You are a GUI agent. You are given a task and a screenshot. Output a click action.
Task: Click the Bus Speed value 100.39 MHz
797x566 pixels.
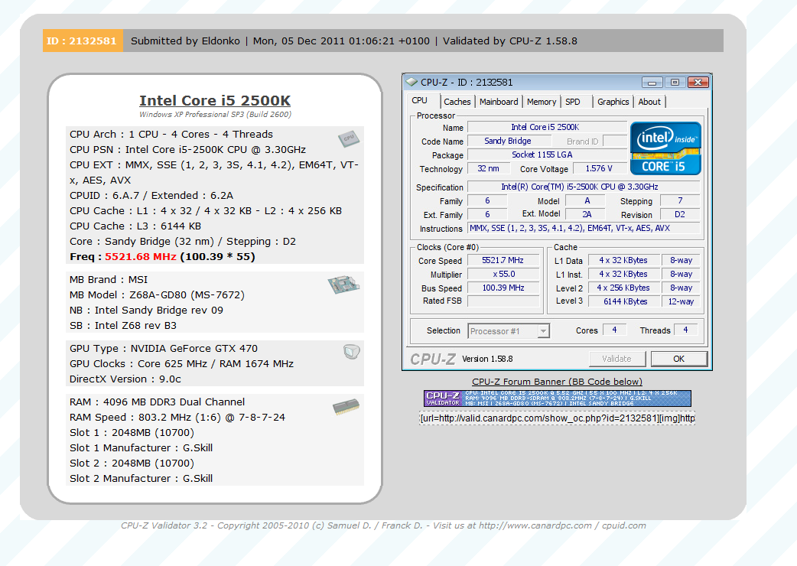point(503,288)
